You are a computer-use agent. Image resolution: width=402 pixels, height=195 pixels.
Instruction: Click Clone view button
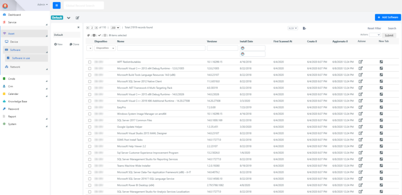(74, 44)
